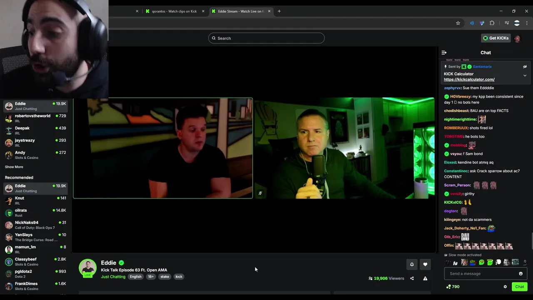Click the green Chat send button
Image resolution: width=533 pixels, height=300 pixels.
[x=519, y=287]
